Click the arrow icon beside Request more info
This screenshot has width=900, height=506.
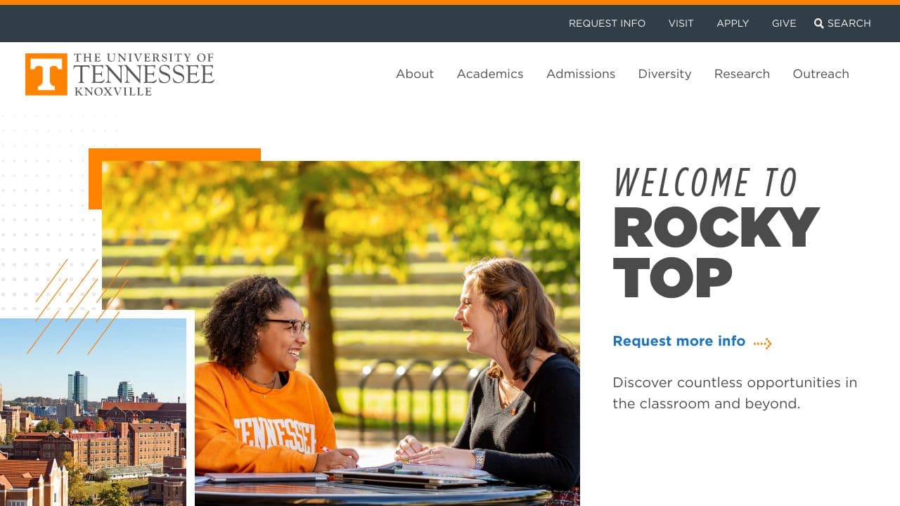pos(762,342)
